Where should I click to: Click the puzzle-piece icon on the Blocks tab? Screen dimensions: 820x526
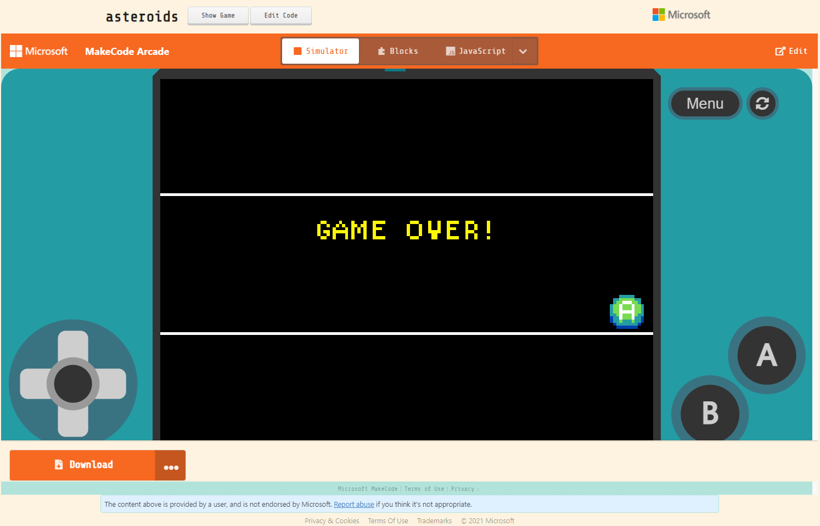click(x=381, y=51)
